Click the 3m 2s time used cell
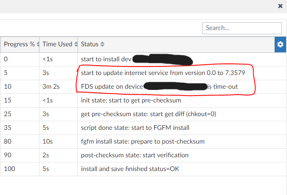 [51, 87]
